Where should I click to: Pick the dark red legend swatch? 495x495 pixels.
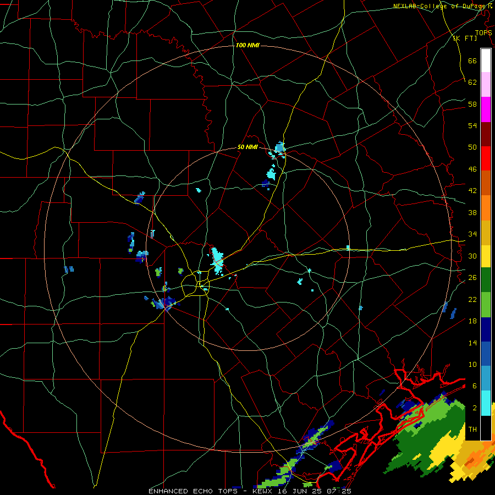pyautogui.click(x=486, y=134)
